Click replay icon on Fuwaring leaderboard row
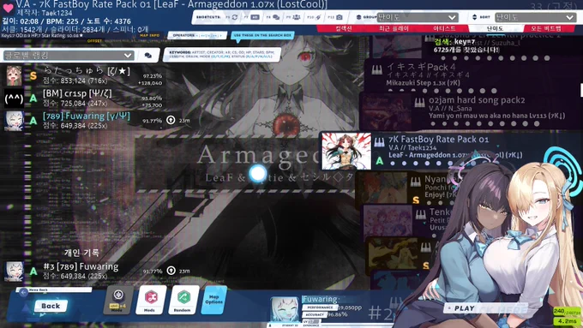This screenshot has height=328, width=583. [171, 120]
